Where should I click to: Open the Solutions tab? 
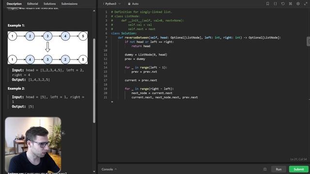click(49, 4)
